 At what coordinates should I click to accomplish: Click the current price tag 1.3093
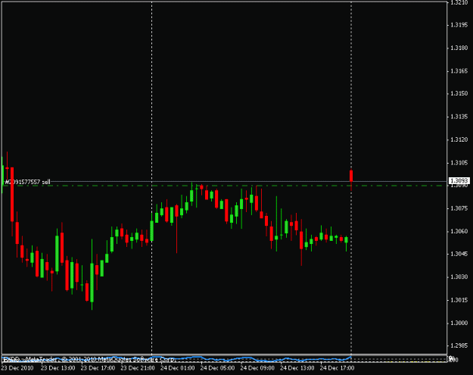coord(459,181)
